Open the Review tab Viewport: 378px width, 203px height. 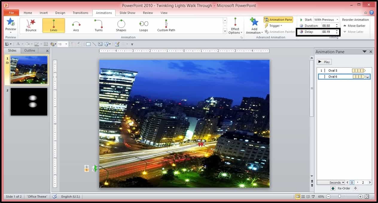click(x=148, y=13)
